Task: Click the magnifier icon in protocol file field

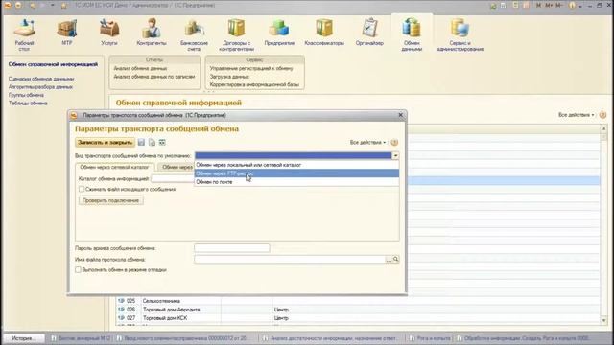Action: tap(395, 260)
